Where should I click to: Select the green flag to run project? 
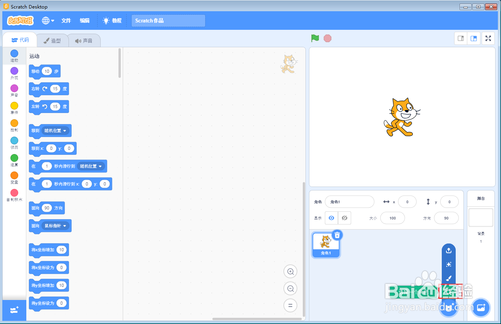click(315, 38)
